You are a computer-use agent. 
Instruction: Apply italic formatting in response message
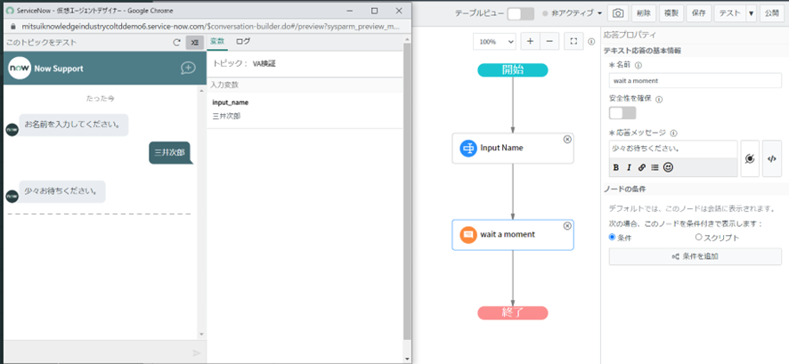[x=629, y=167]
